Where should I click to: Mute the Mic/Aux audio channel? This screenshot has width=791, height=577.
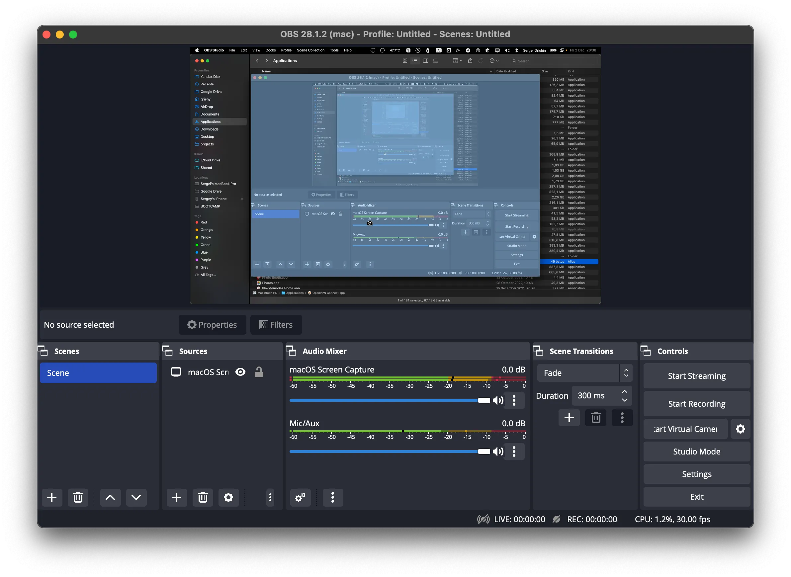click(x=498, y=452)
